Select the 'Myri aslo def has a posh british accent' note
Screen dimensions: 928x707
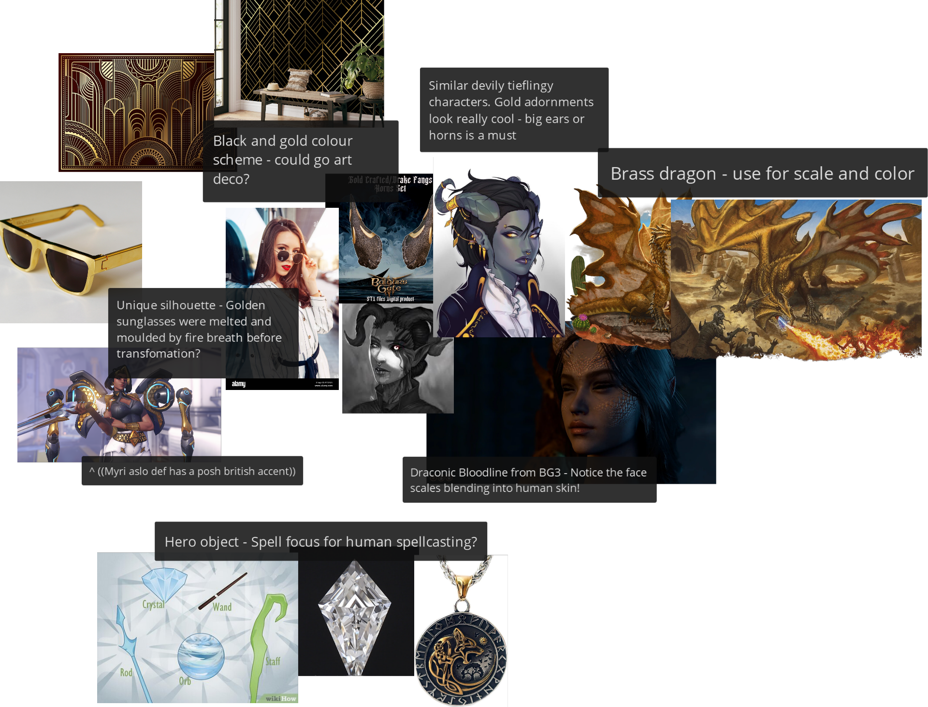(192, 471)
